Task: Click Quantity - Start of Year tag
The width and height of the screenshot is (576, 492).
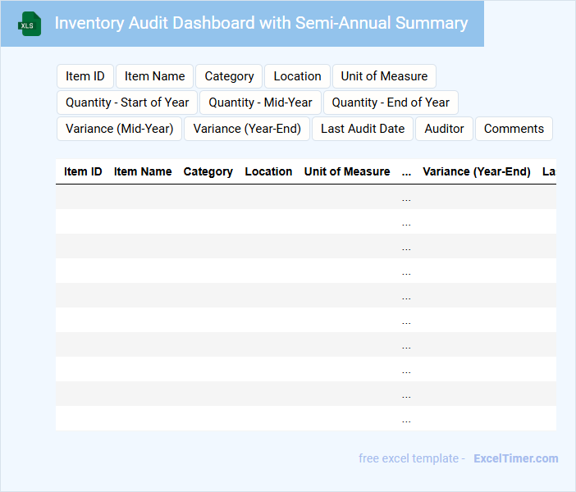Action: [x=127, y=102]
